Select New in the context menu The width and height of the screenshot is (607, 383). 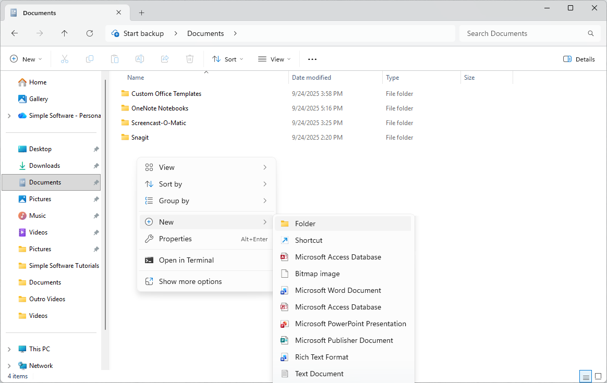(x=207, y=222)
